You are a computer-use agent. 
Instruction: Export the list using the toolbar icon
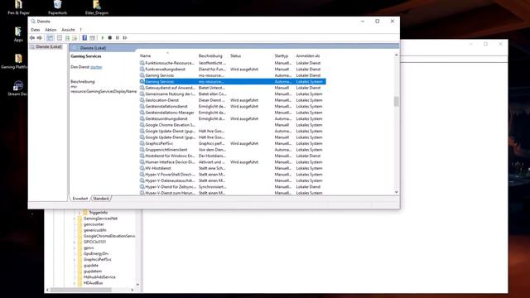click(x=75, y=38)
